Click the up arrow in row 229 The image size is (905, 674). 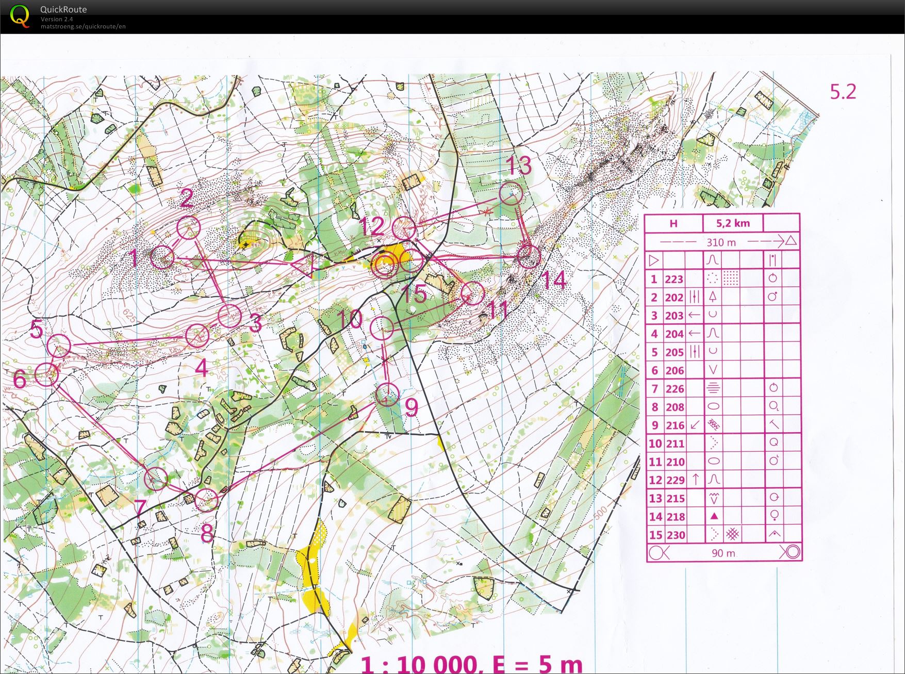695,480
